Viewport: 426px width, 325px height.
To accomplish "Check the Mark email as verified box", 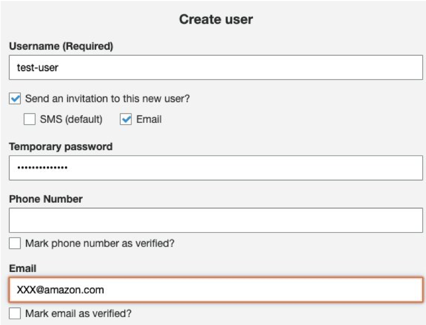I will [x=16, y=313].
